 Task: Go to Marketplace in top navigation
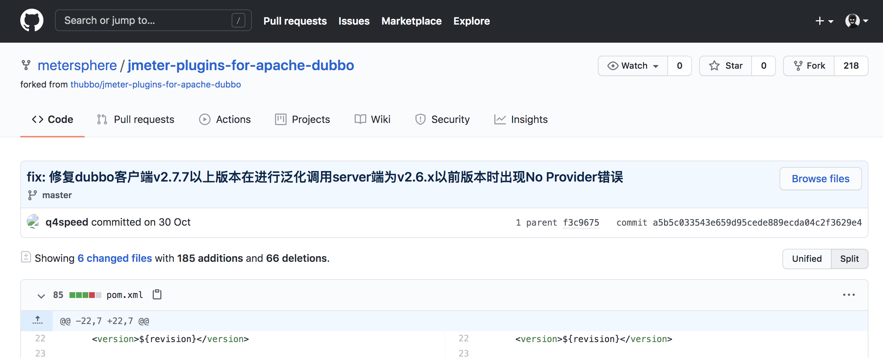[411, 21]
